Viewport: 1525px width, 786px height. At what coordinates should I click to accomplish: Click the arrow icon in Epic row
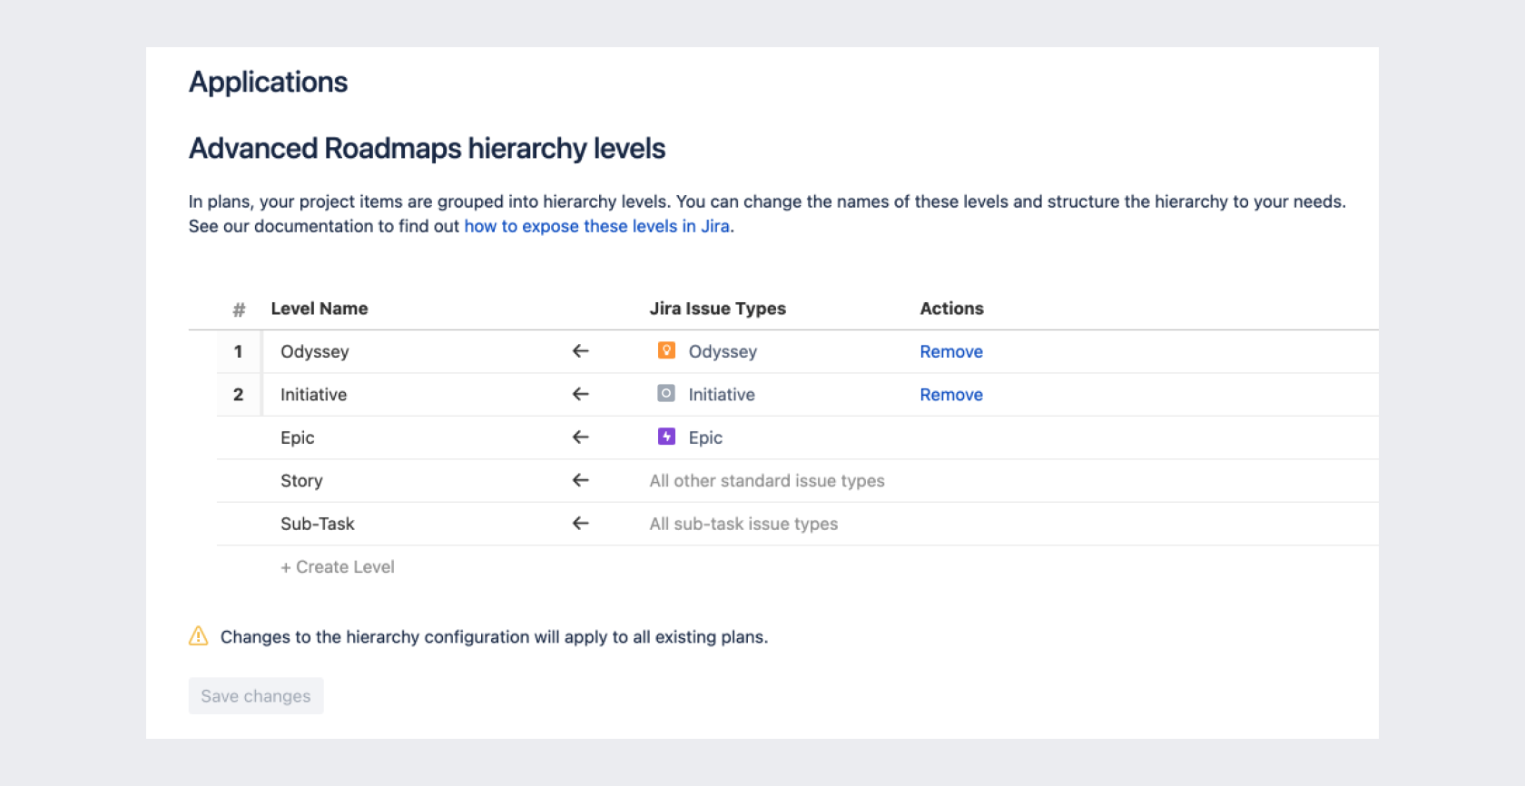[581, 437]
